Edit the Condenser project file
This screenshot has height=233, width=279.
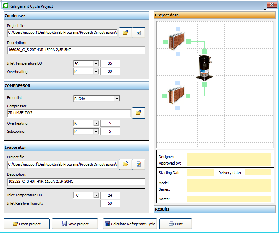click(x=139, y=33)
